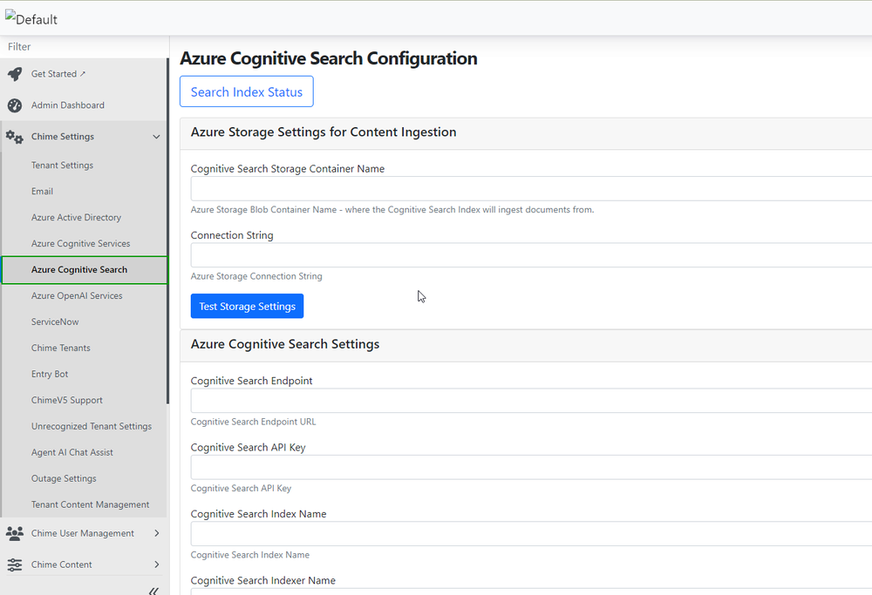Collapse the Chime Settings section chevron

pos(156,136)
